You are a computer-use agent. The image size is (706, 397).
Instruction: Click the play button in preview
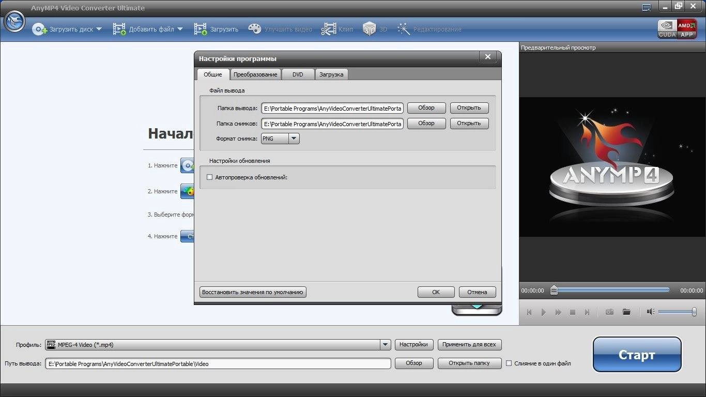tap(544, 312)
